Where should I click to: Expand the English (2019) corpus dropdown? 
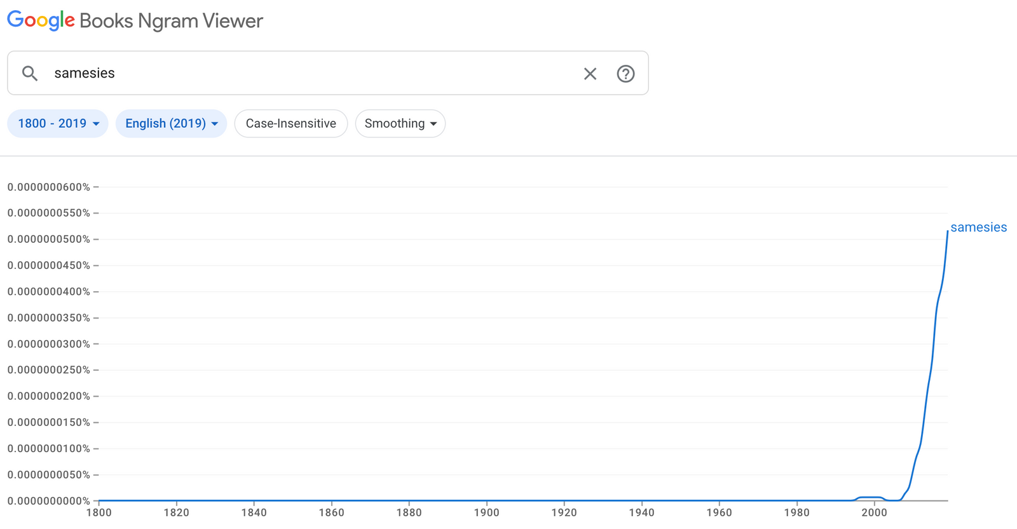[x=171, y=123]
